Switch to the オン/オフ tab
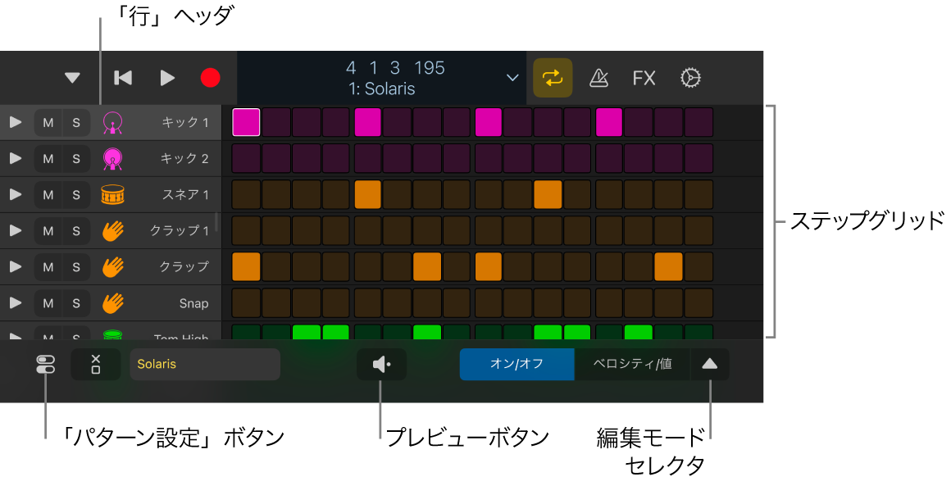 [x=517, y=364]
